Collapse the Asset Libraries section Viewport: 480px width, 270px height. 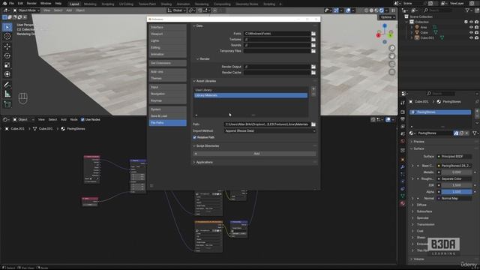(194, 81)
